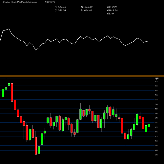
Task: Click the 471 price axis label
Action: (x=156, y=155)
